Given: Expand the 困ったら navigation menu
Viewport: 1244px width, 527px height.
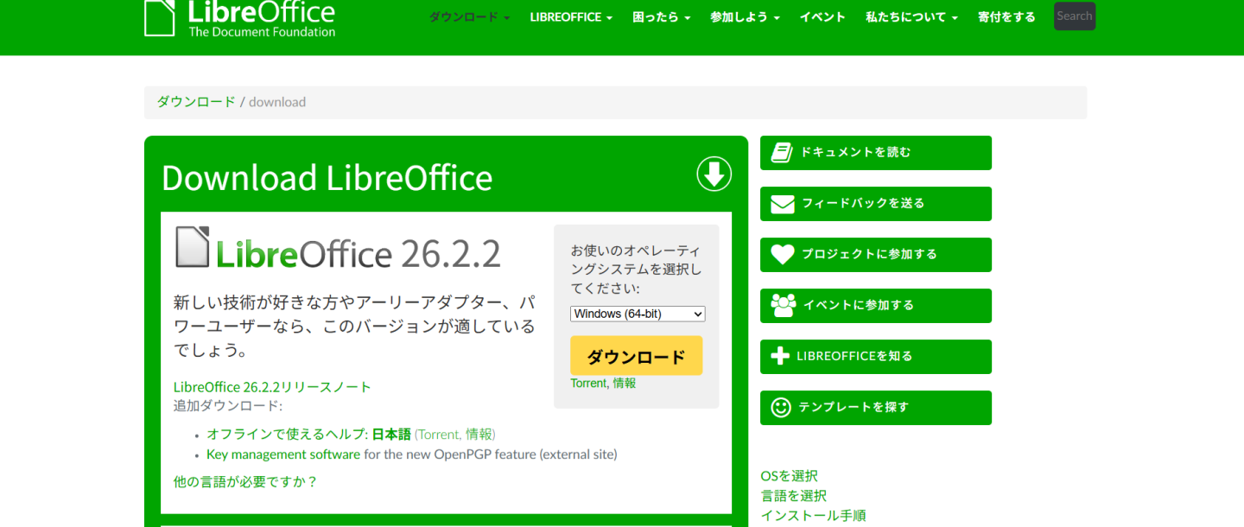Looking at the screenshot, I should coord(662,17).
